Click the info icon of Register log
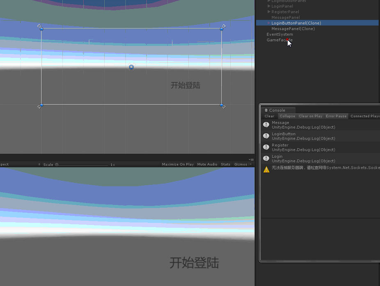Image resolution: width=380 pixels, height=286 pixels. 266,147
